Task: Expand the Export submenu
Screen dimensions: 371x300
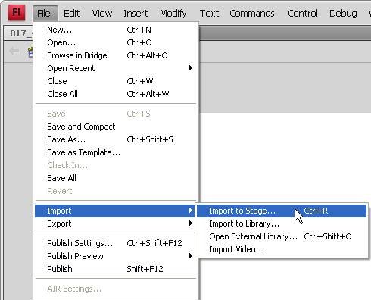Action: 116,223
